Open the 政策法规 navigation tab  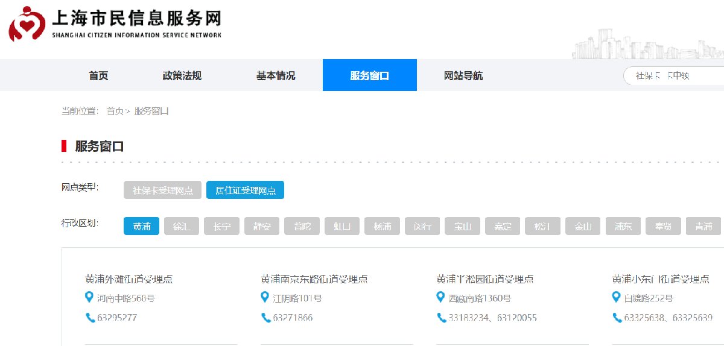point(182,75)
